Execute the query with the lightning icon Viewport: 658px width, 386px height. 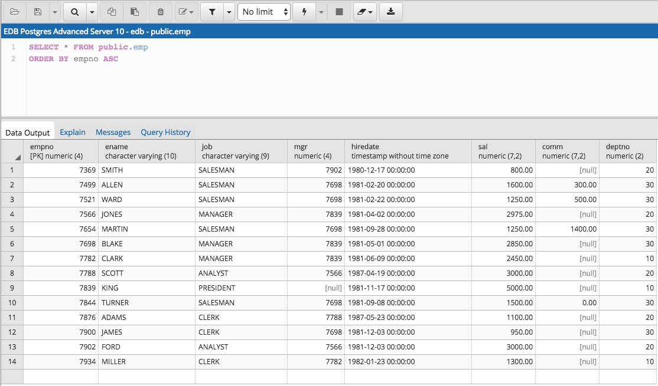click(304, 12)
